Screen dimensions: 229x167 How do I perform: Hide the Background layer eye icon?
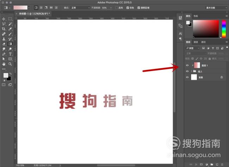pyautogui.click(x=187, y=77)
